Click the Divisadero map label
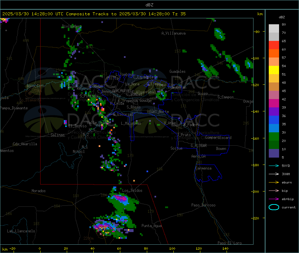 (72, 26)
